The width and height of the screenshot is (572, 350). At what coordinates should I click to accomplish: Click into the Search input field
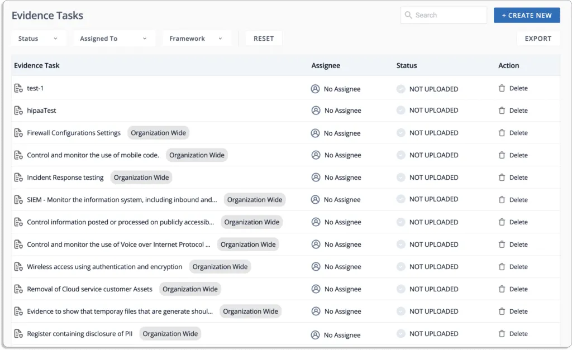coord(444,15)
